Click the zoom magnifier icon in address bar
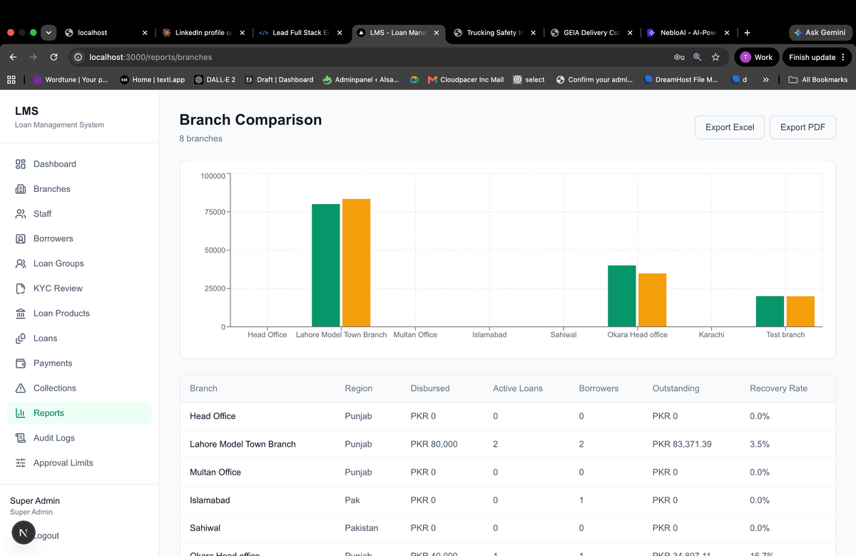The height and width of the screenshot is (556, 856). point(697,57)
